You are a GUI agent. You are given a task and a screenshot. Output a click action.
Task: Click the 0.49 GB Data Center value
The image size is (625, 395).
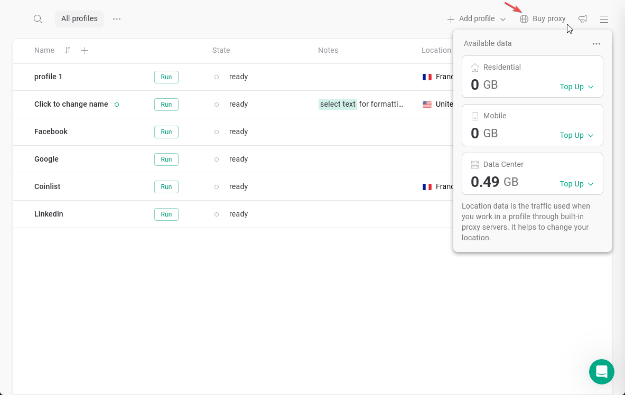[495, 182]
